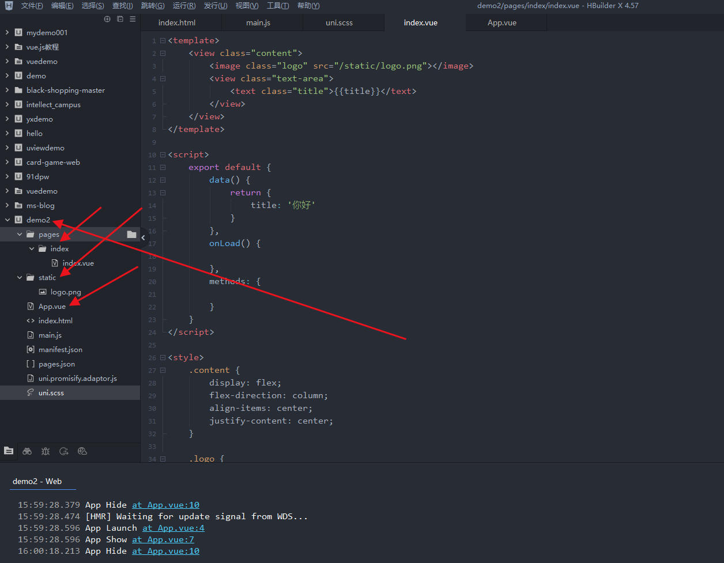The width and height of the screenshot is (724, 563).
Task: Click the index.vue file icon in tree
Action: 55,263
